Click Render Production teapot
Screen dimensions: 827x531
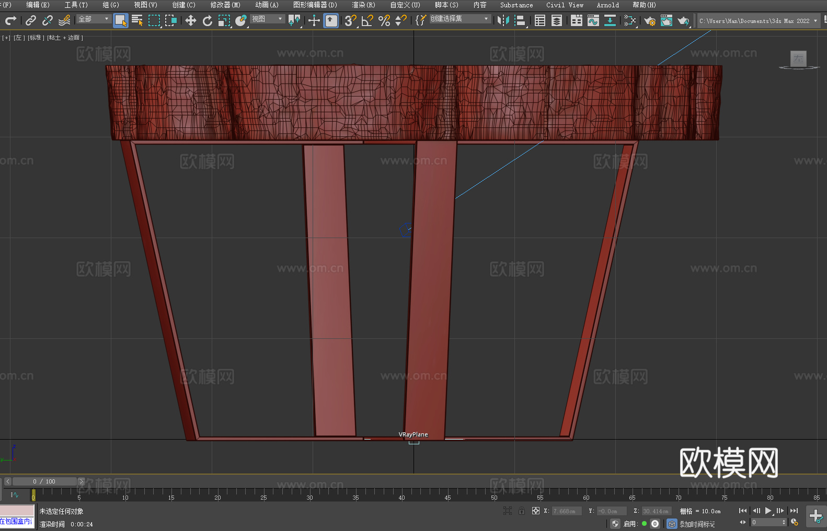(x=683, y=20)
